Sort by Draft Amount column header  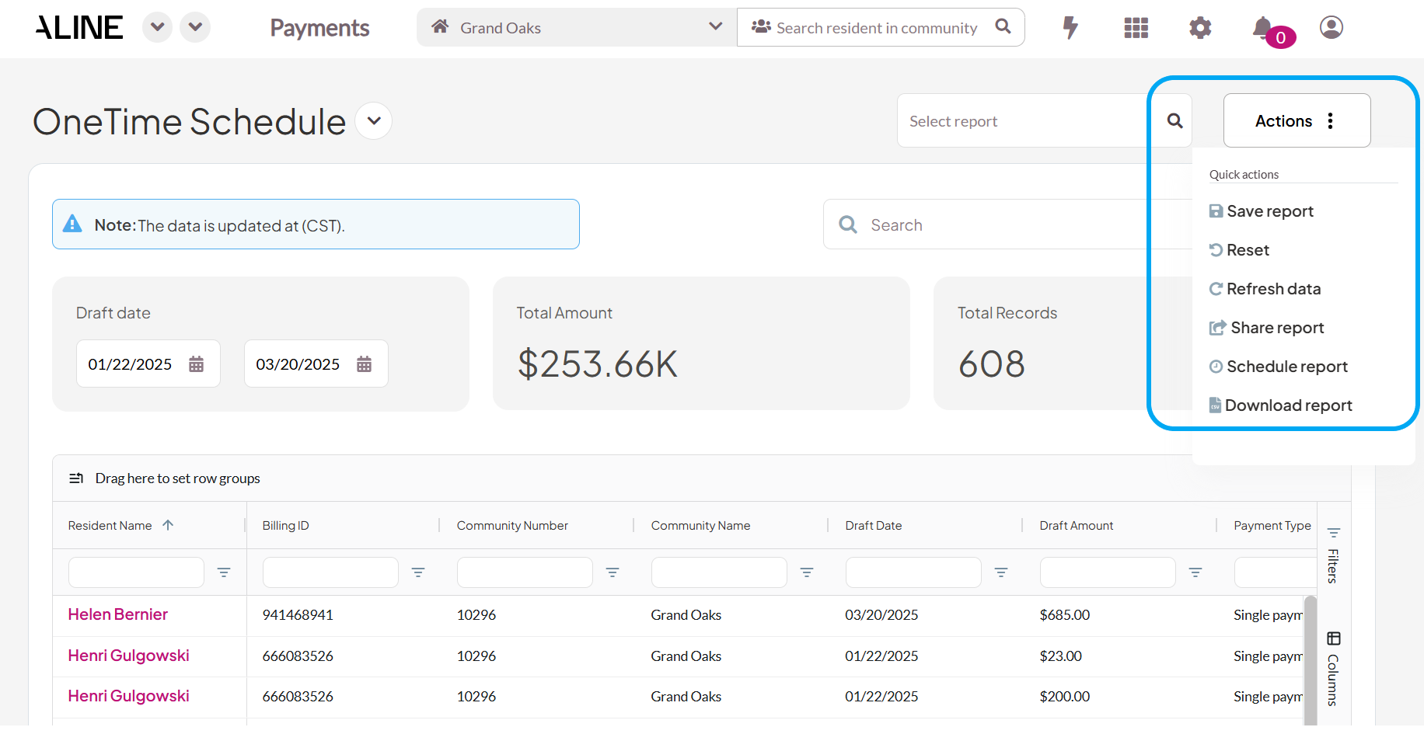(x=1076, y=526)
